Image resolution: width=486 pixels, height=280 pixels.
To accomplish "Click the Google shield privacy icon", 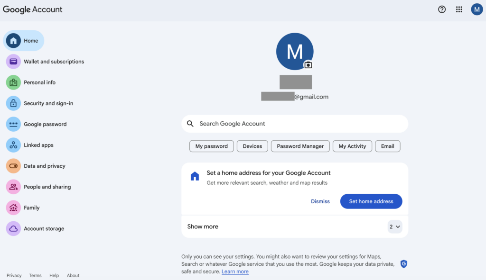I will tap(403, 264).
